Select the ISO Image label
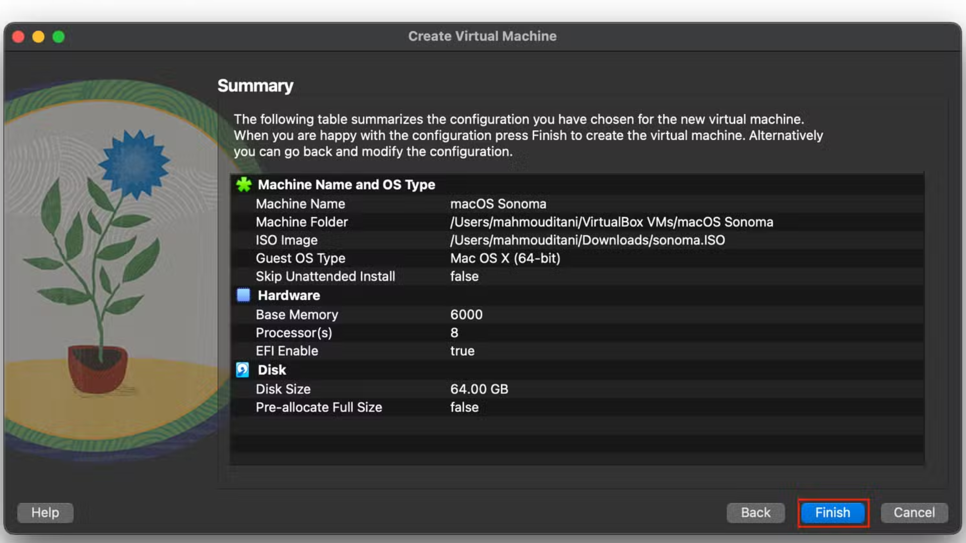Screen dimensions: 966x543 coord(287,240)
